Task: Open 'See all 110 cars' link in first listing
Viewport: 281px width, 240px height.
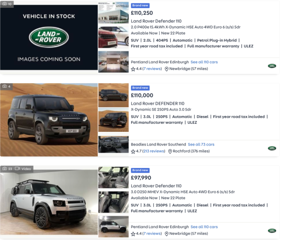Action: (x=204, y=62)
